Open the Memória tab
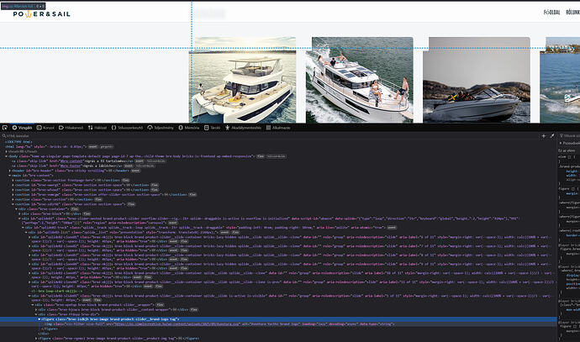Screen dimensions: 580x342 [192, 127]
